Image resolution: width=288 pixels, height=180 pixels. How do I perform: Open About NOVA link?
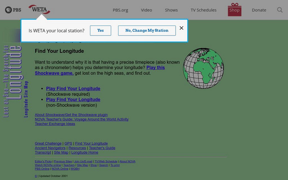(x=127, y=161)
